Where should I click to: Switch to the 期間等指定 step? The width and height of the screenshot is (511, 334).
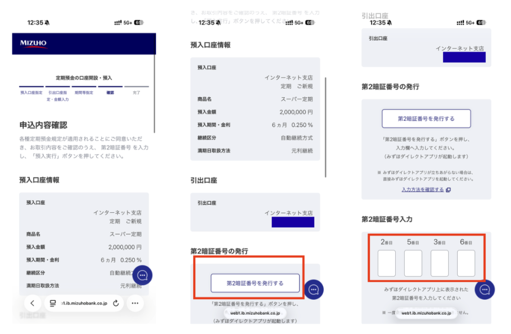(x=83, y=92)
